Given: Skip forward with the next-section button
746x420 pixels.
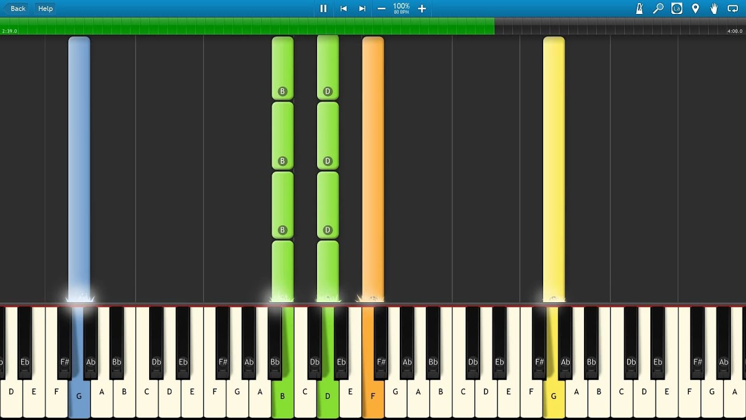Looking at the screenshot, I should click(x=362, y=8).
